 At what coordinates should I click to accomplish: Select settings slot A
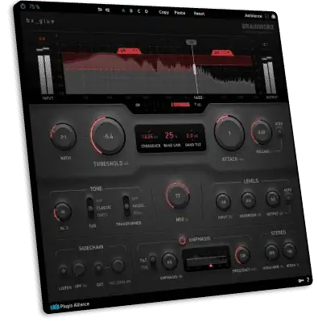click(123, 10)
